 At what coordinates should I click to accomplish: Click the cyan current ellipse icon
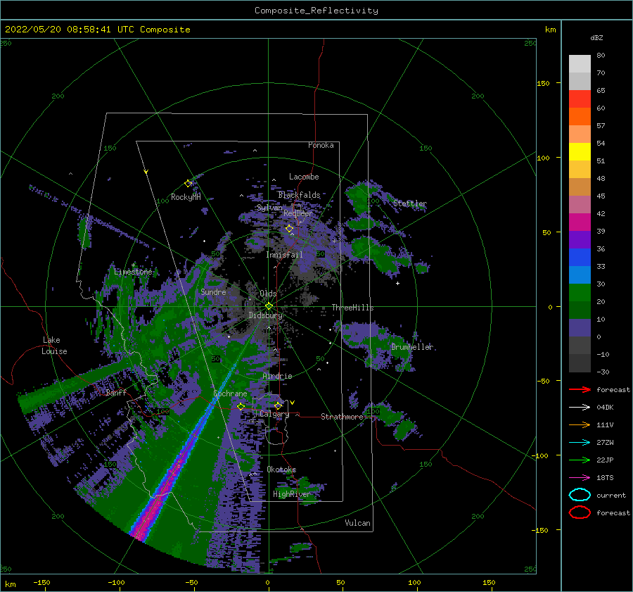coord(580,495)
